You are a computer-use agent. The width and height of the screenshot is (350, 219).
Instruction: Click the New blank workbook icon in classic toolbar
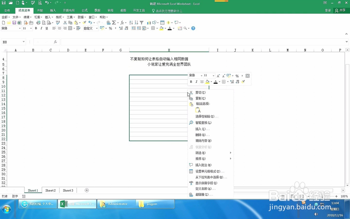click(x=3, y=22)
